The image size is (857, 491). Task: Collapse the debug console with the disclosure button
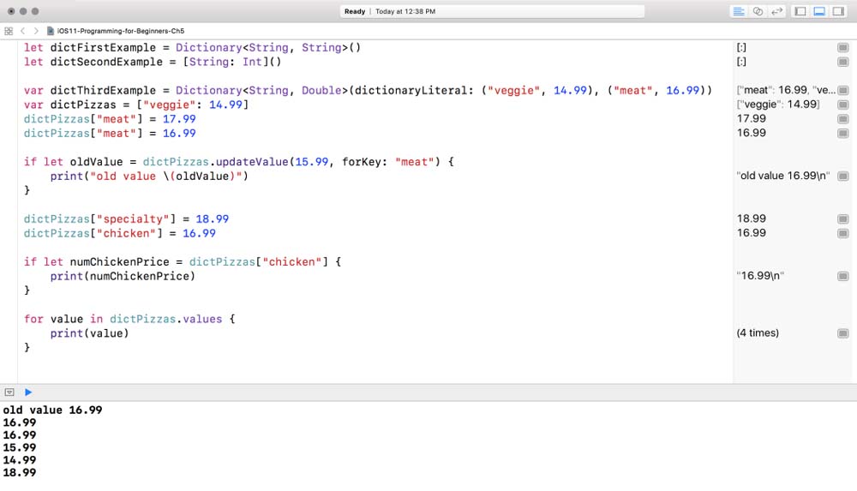click(x=9, y=392)
